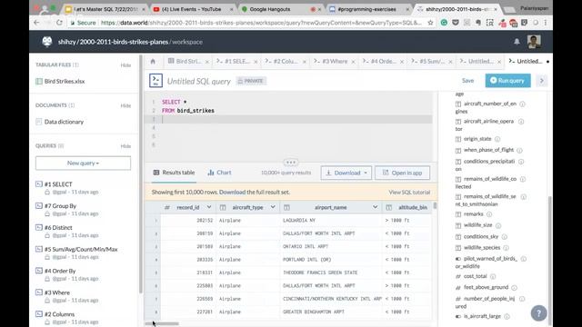Switch to Live Events YouTube browser tab

pos(191,9)
